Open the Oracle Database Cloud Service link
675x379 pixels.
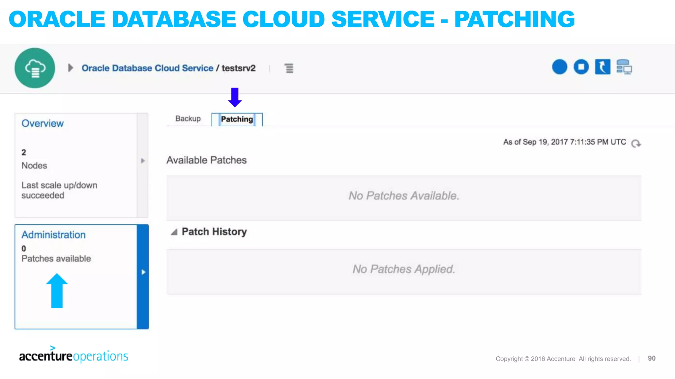147,68
